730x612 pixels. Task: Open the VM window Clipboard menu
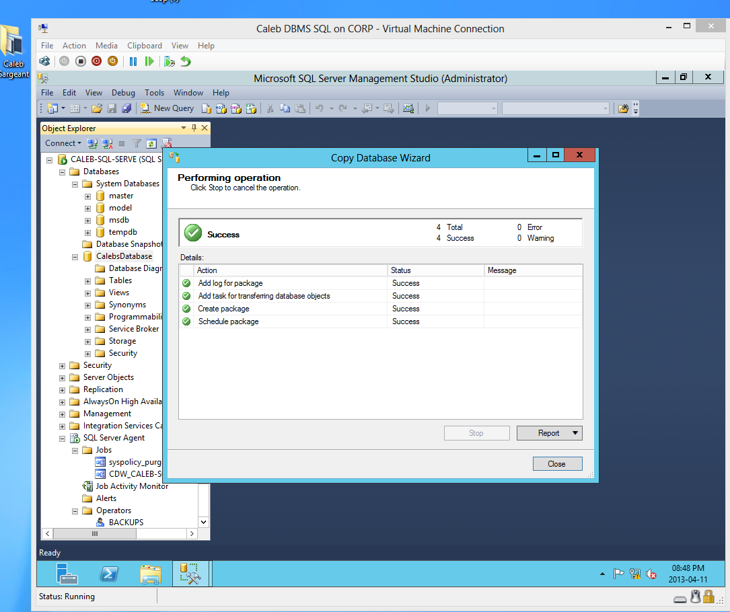coord(145,46)
